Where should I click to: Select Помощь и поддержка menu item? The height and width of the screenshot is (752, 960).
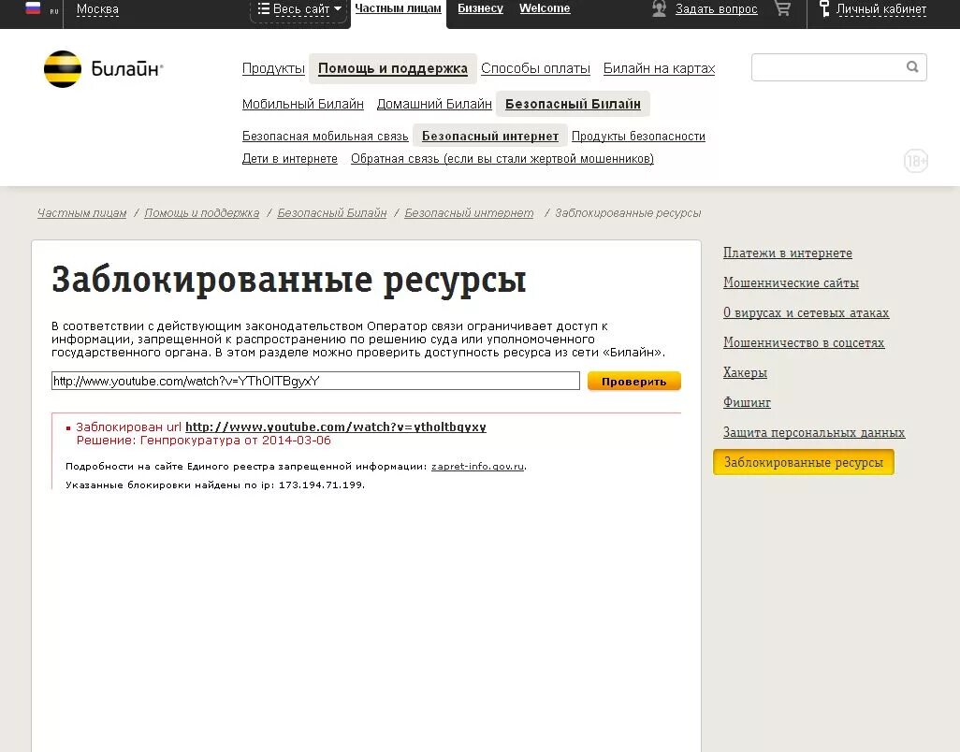point(392,68)
